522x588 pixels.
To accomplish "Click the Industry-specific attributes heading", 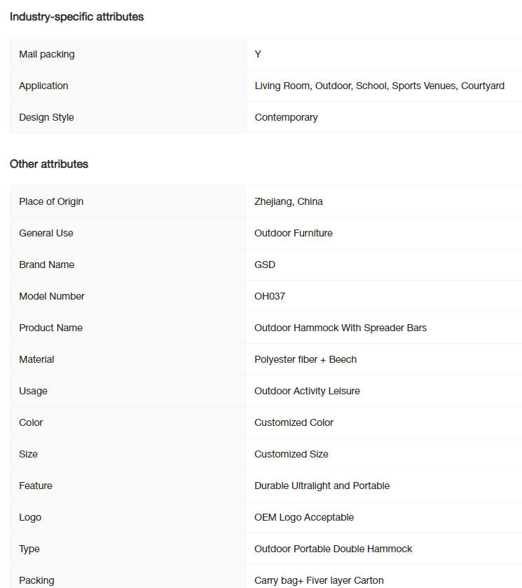I will [77, 17].
